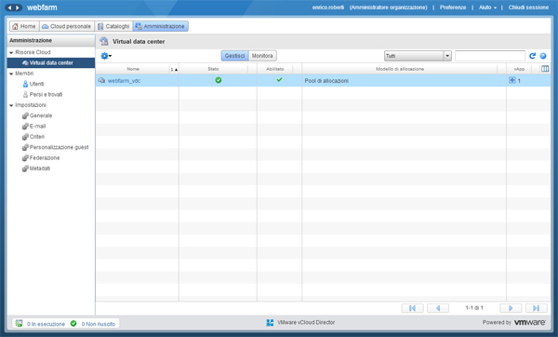
Task: Sort by Abilitato column header
Action: point(275,69)
